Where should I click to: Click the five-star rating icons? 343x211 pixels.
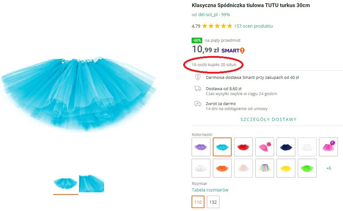(x=217, y=26)
